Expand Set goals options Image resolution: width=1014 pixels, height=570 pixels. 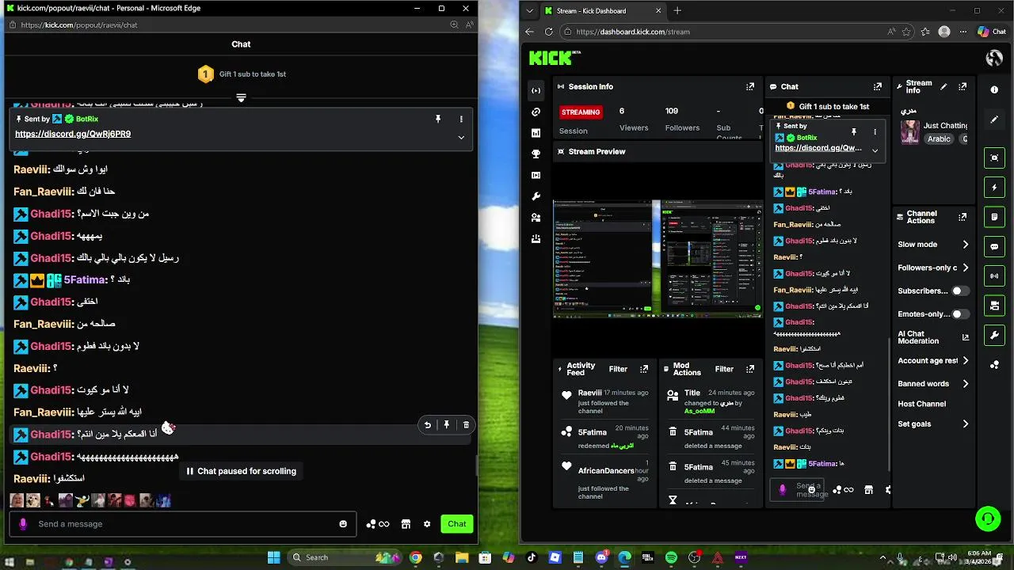pos(965,424)
